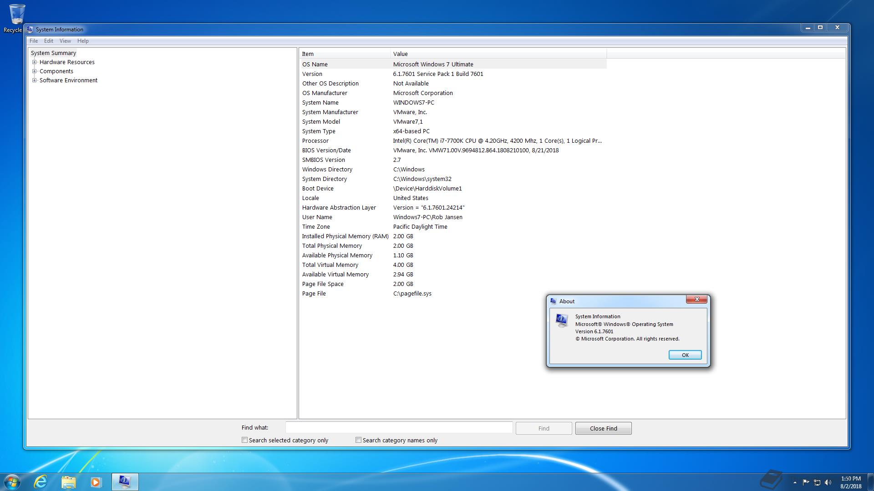Open Action Center flag in tray
Screen dimensions: 874x491
[x=806, y=482]
